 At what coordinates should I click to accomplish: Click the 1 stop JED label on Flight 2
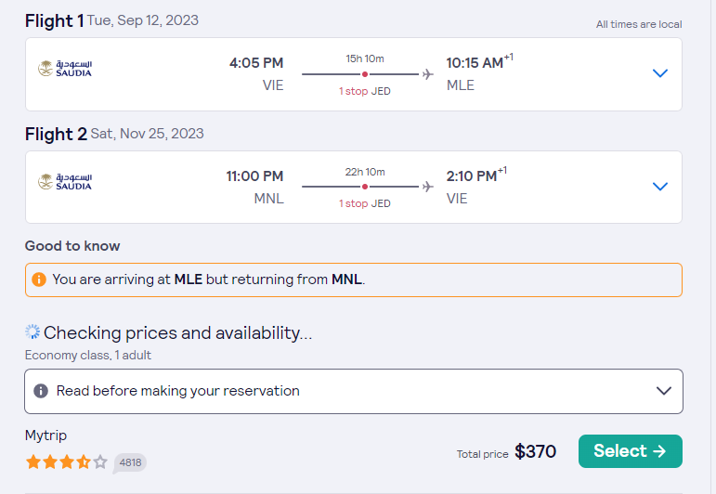(x=364, y=203)
